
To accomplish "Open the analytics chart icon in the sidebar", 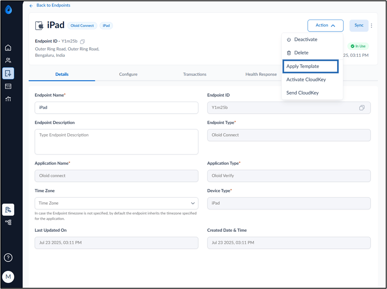I will 8,99.
